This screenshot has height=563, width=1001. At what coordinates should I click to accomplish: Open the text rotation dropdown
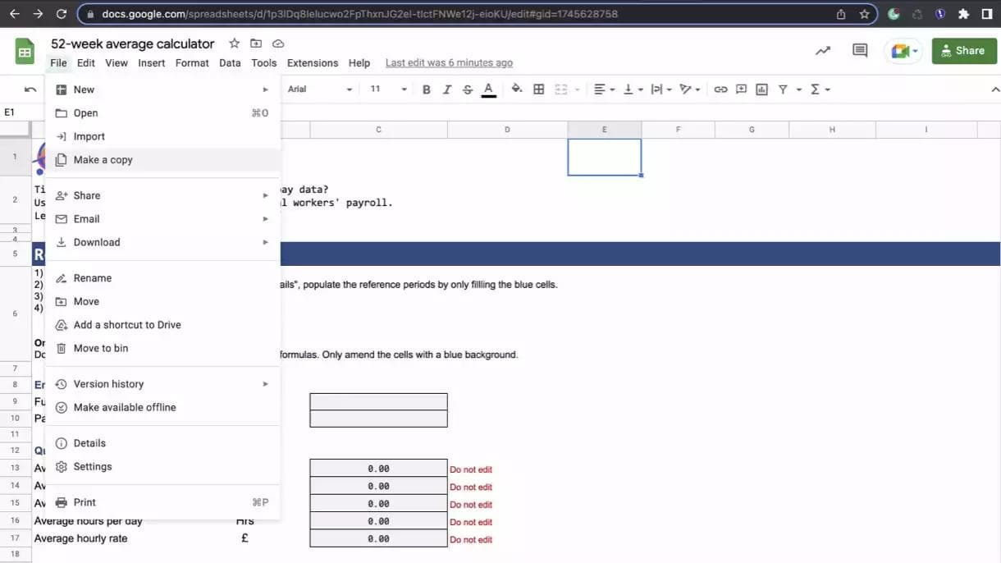[x=689, y=89]
